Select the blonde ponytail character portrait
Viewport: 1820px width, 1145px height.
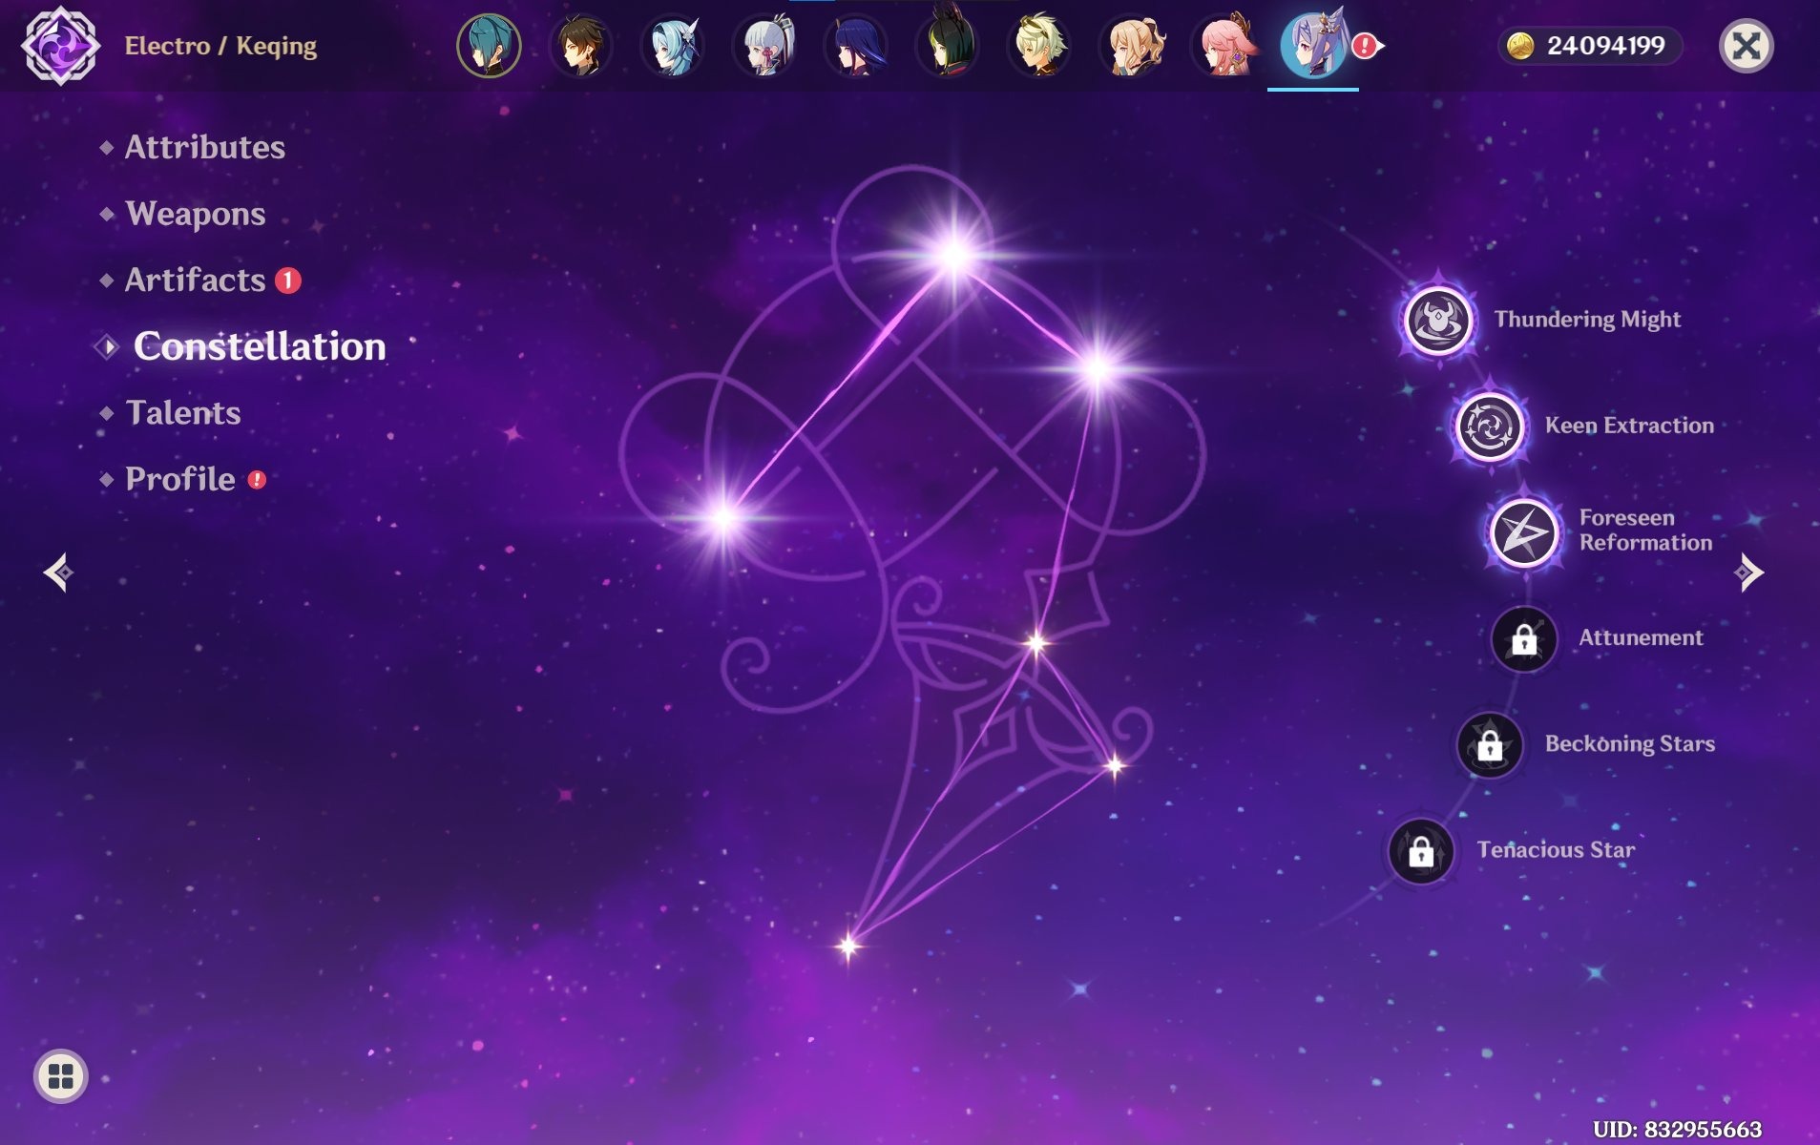(x=1132, y=45)
